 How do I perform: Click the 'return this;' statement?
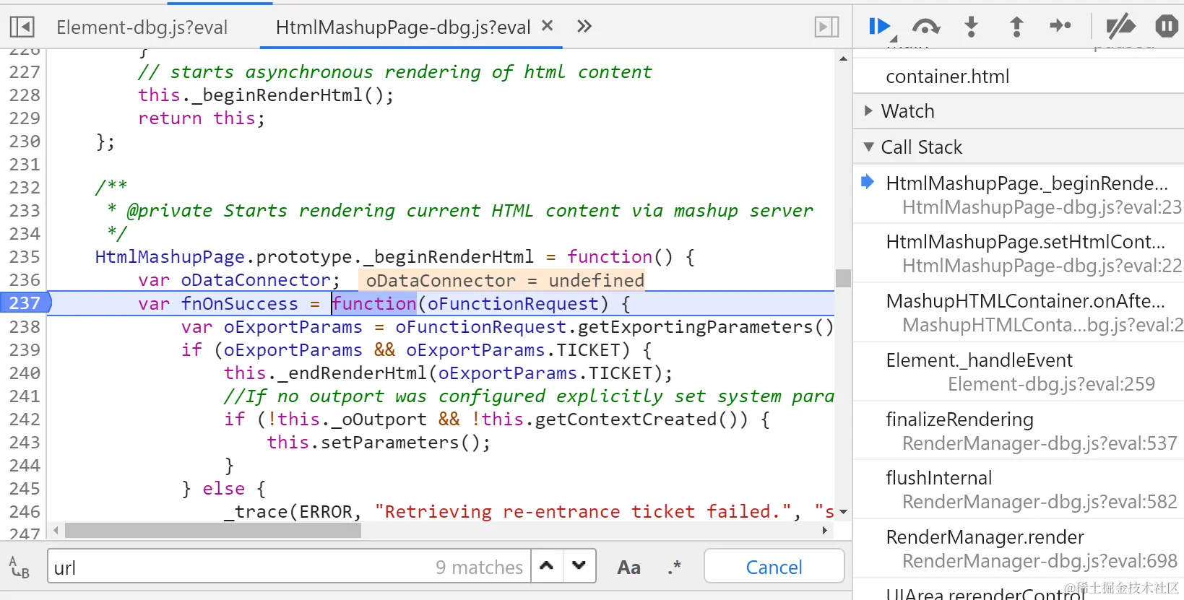tap(202, 118)
